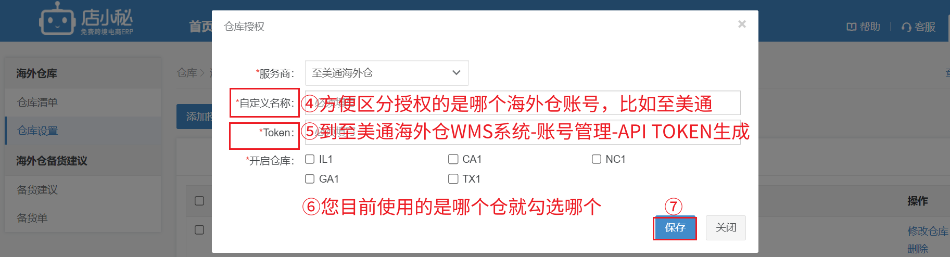Open 仓库设置 in sidebar
This screenshot has height=257, width=950.
tap(37, 131)
